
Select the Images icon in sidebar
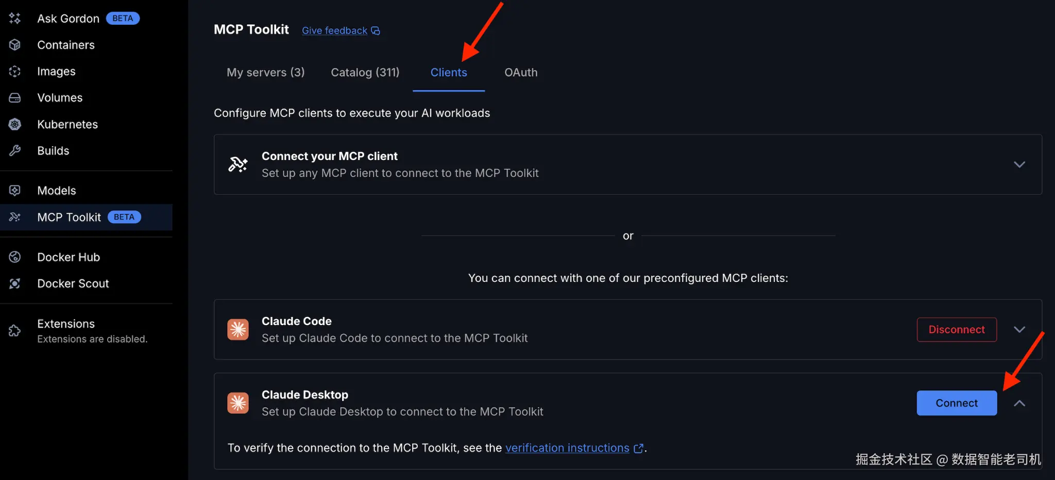[x=15, y=71]
